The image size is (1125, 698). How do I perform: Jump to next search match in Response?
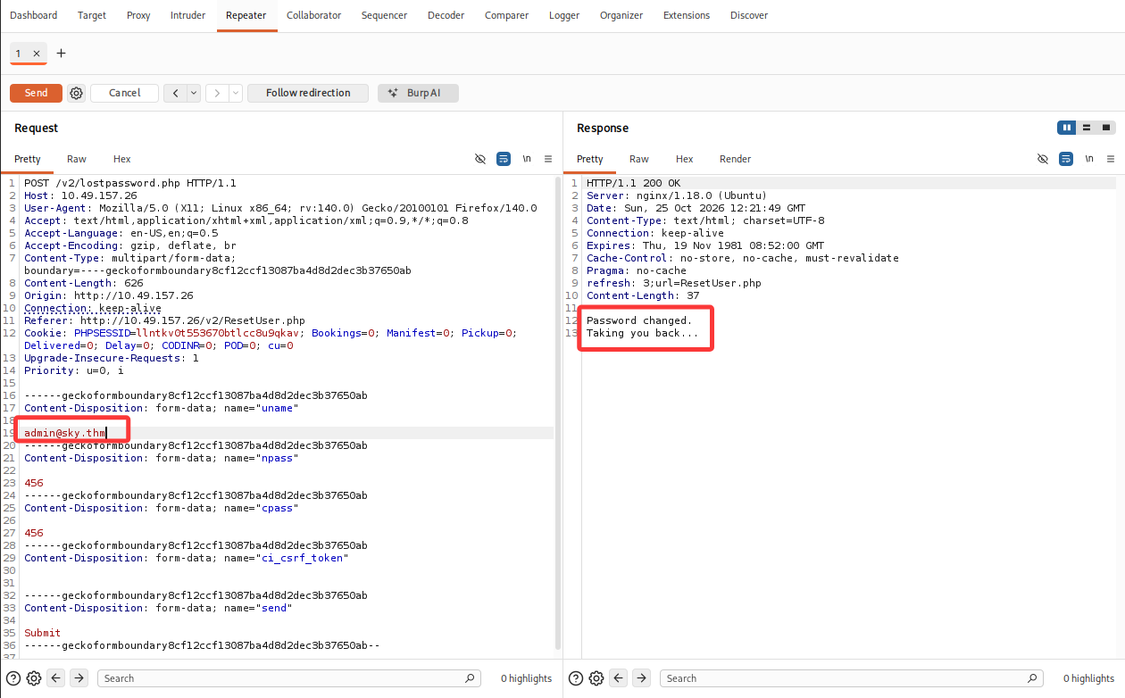[641, 678]
